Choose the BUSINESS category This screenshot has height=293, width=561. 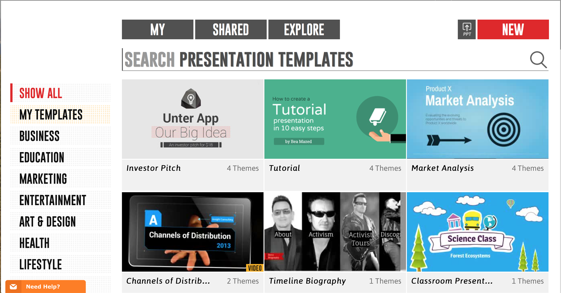coord(61,136)
